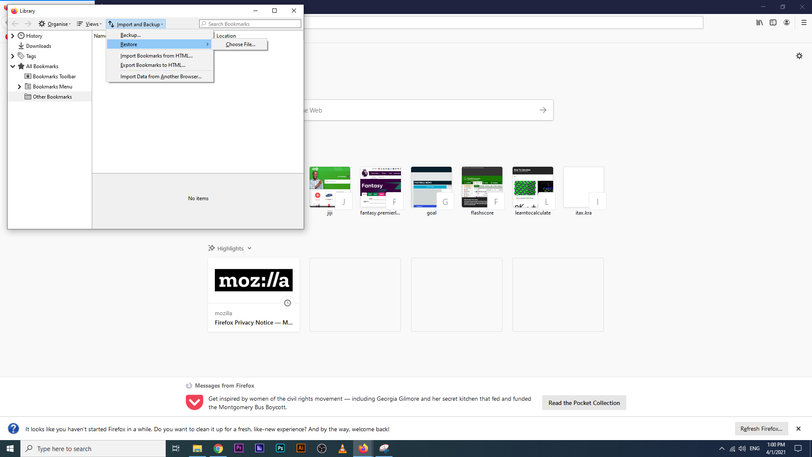Collapse the All Bookmarks tree node
Image resolution: width=812 pixels, height=457 pixels.
(x=13, y=66)
